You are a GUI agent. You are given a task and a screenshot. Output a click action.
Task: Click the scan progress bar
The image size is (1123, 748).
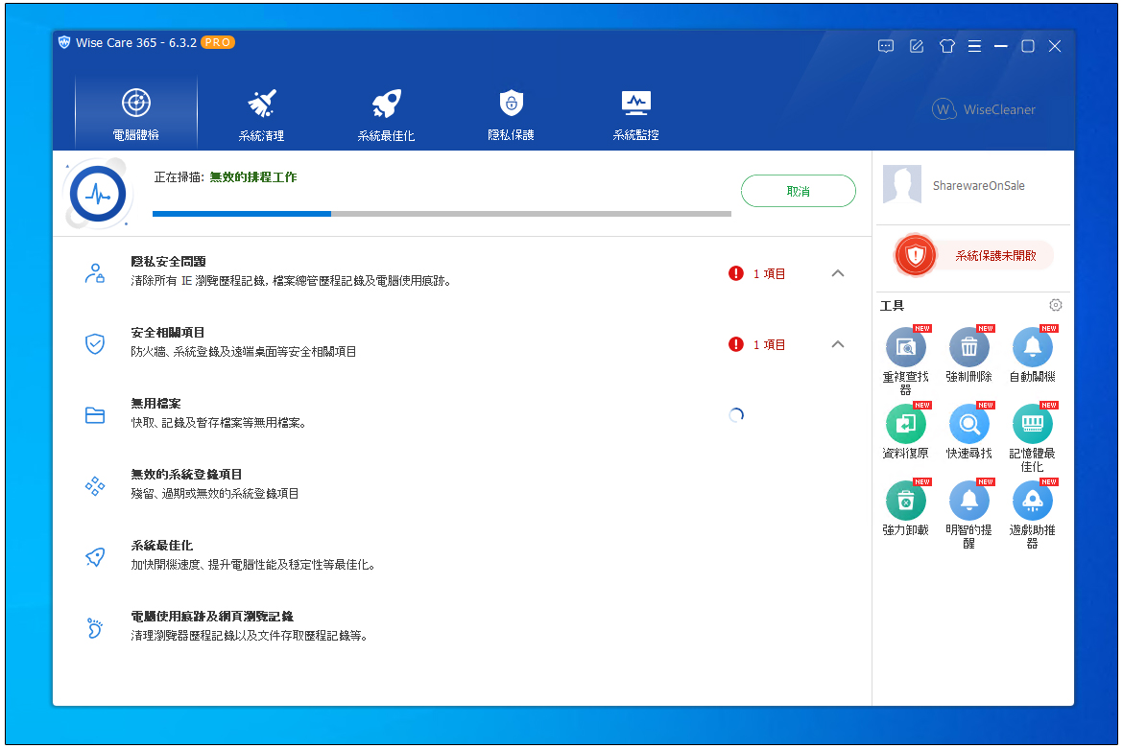tap(442, 213)
